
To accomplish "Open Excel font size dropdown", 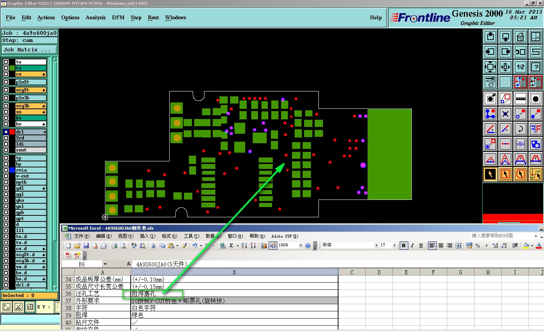I will coord(395,246).
